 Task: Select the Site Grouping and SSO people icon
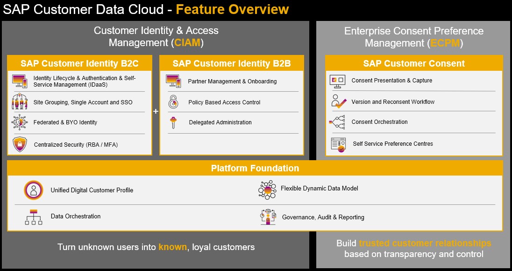coord(20,102)
